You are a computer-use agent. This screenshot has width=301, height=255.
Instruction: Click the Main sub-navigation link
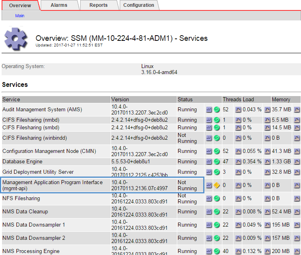point(20,16)
